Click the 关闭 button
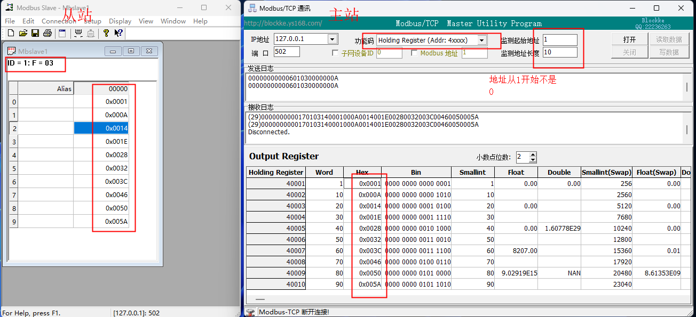The image size is (696, 317). pyautogui.click(x=629, y=52)
